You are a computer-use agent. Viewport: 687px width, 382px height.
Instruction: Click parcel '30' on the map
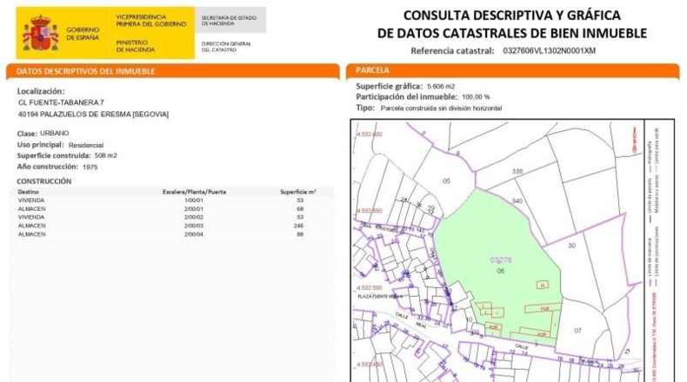[571, 246]
